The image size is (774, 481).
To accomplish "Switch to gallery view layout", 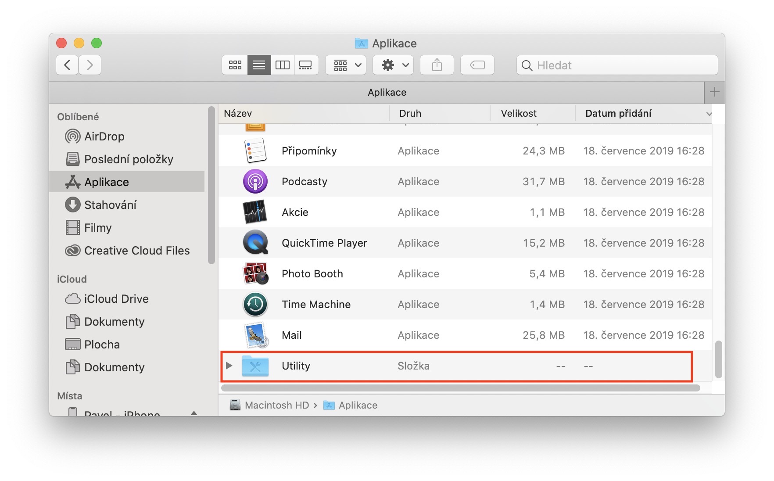I will click(305, 65).
